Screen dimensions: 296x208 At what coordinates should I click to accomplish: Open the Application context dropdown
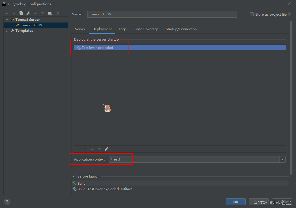[283, 159]
